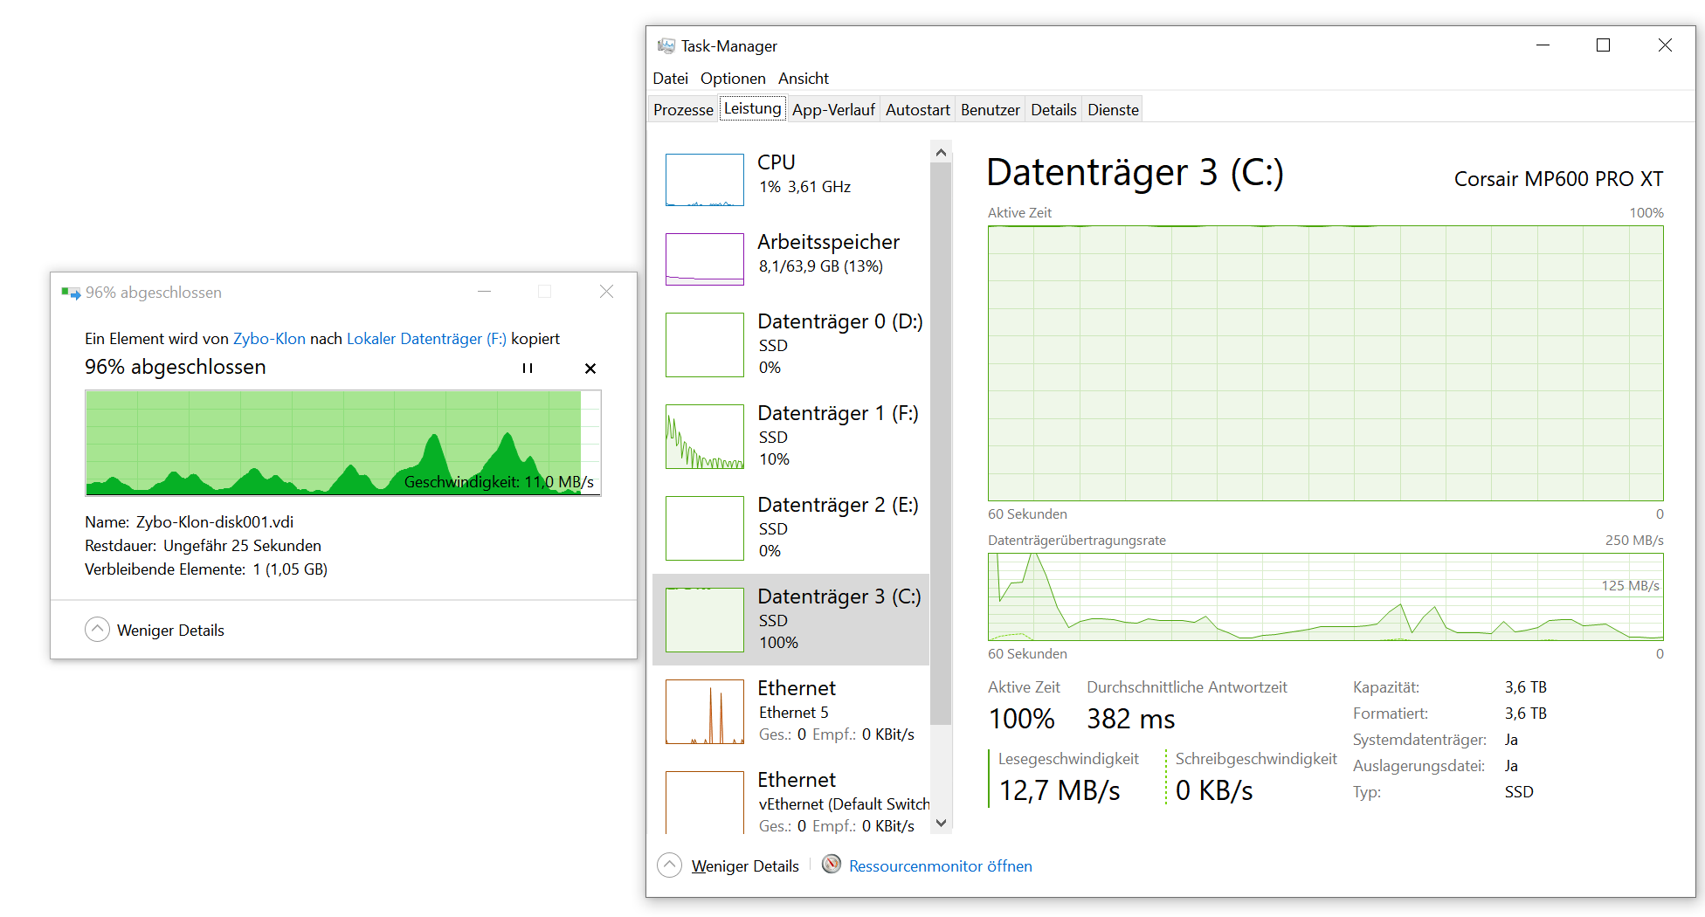Screen dimensions: 1705x917
Task: Click the Aktive Zeit graph area
Action: [1325, 363]
